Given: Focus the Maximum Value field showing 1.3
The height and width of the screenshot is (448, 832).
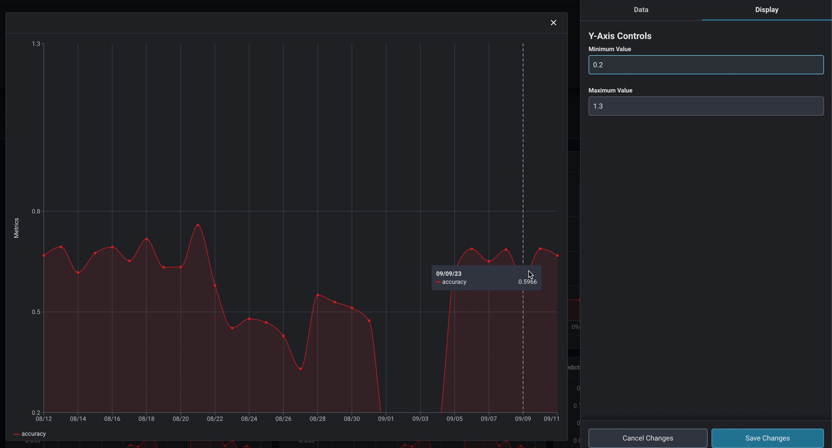Looking at the screenshot, I should (706, 106).
